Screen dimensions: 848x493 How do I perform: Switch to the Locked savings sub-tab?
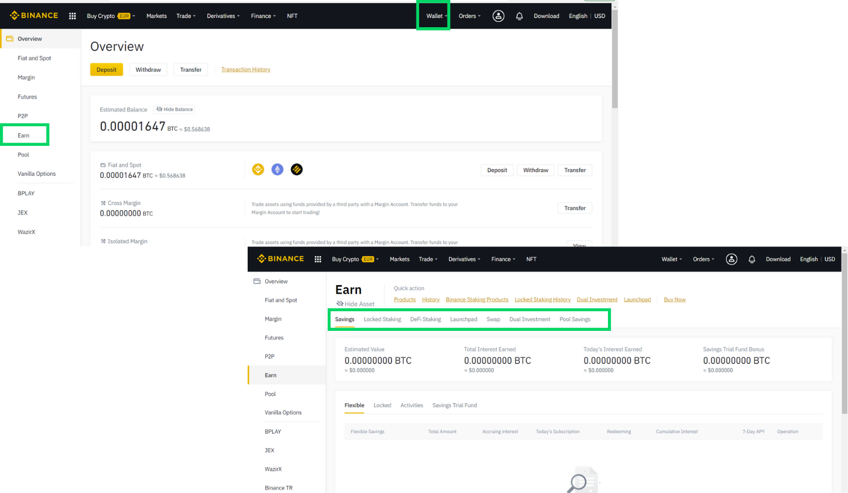382,405
